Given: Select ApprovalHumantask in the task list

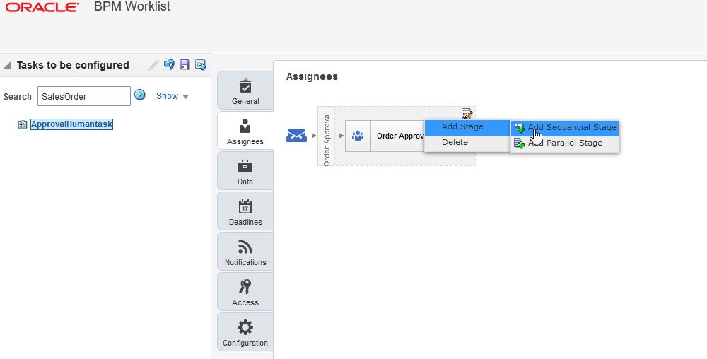Looking at the screenshot, I should pyautogui.click(x=71, y=124).
